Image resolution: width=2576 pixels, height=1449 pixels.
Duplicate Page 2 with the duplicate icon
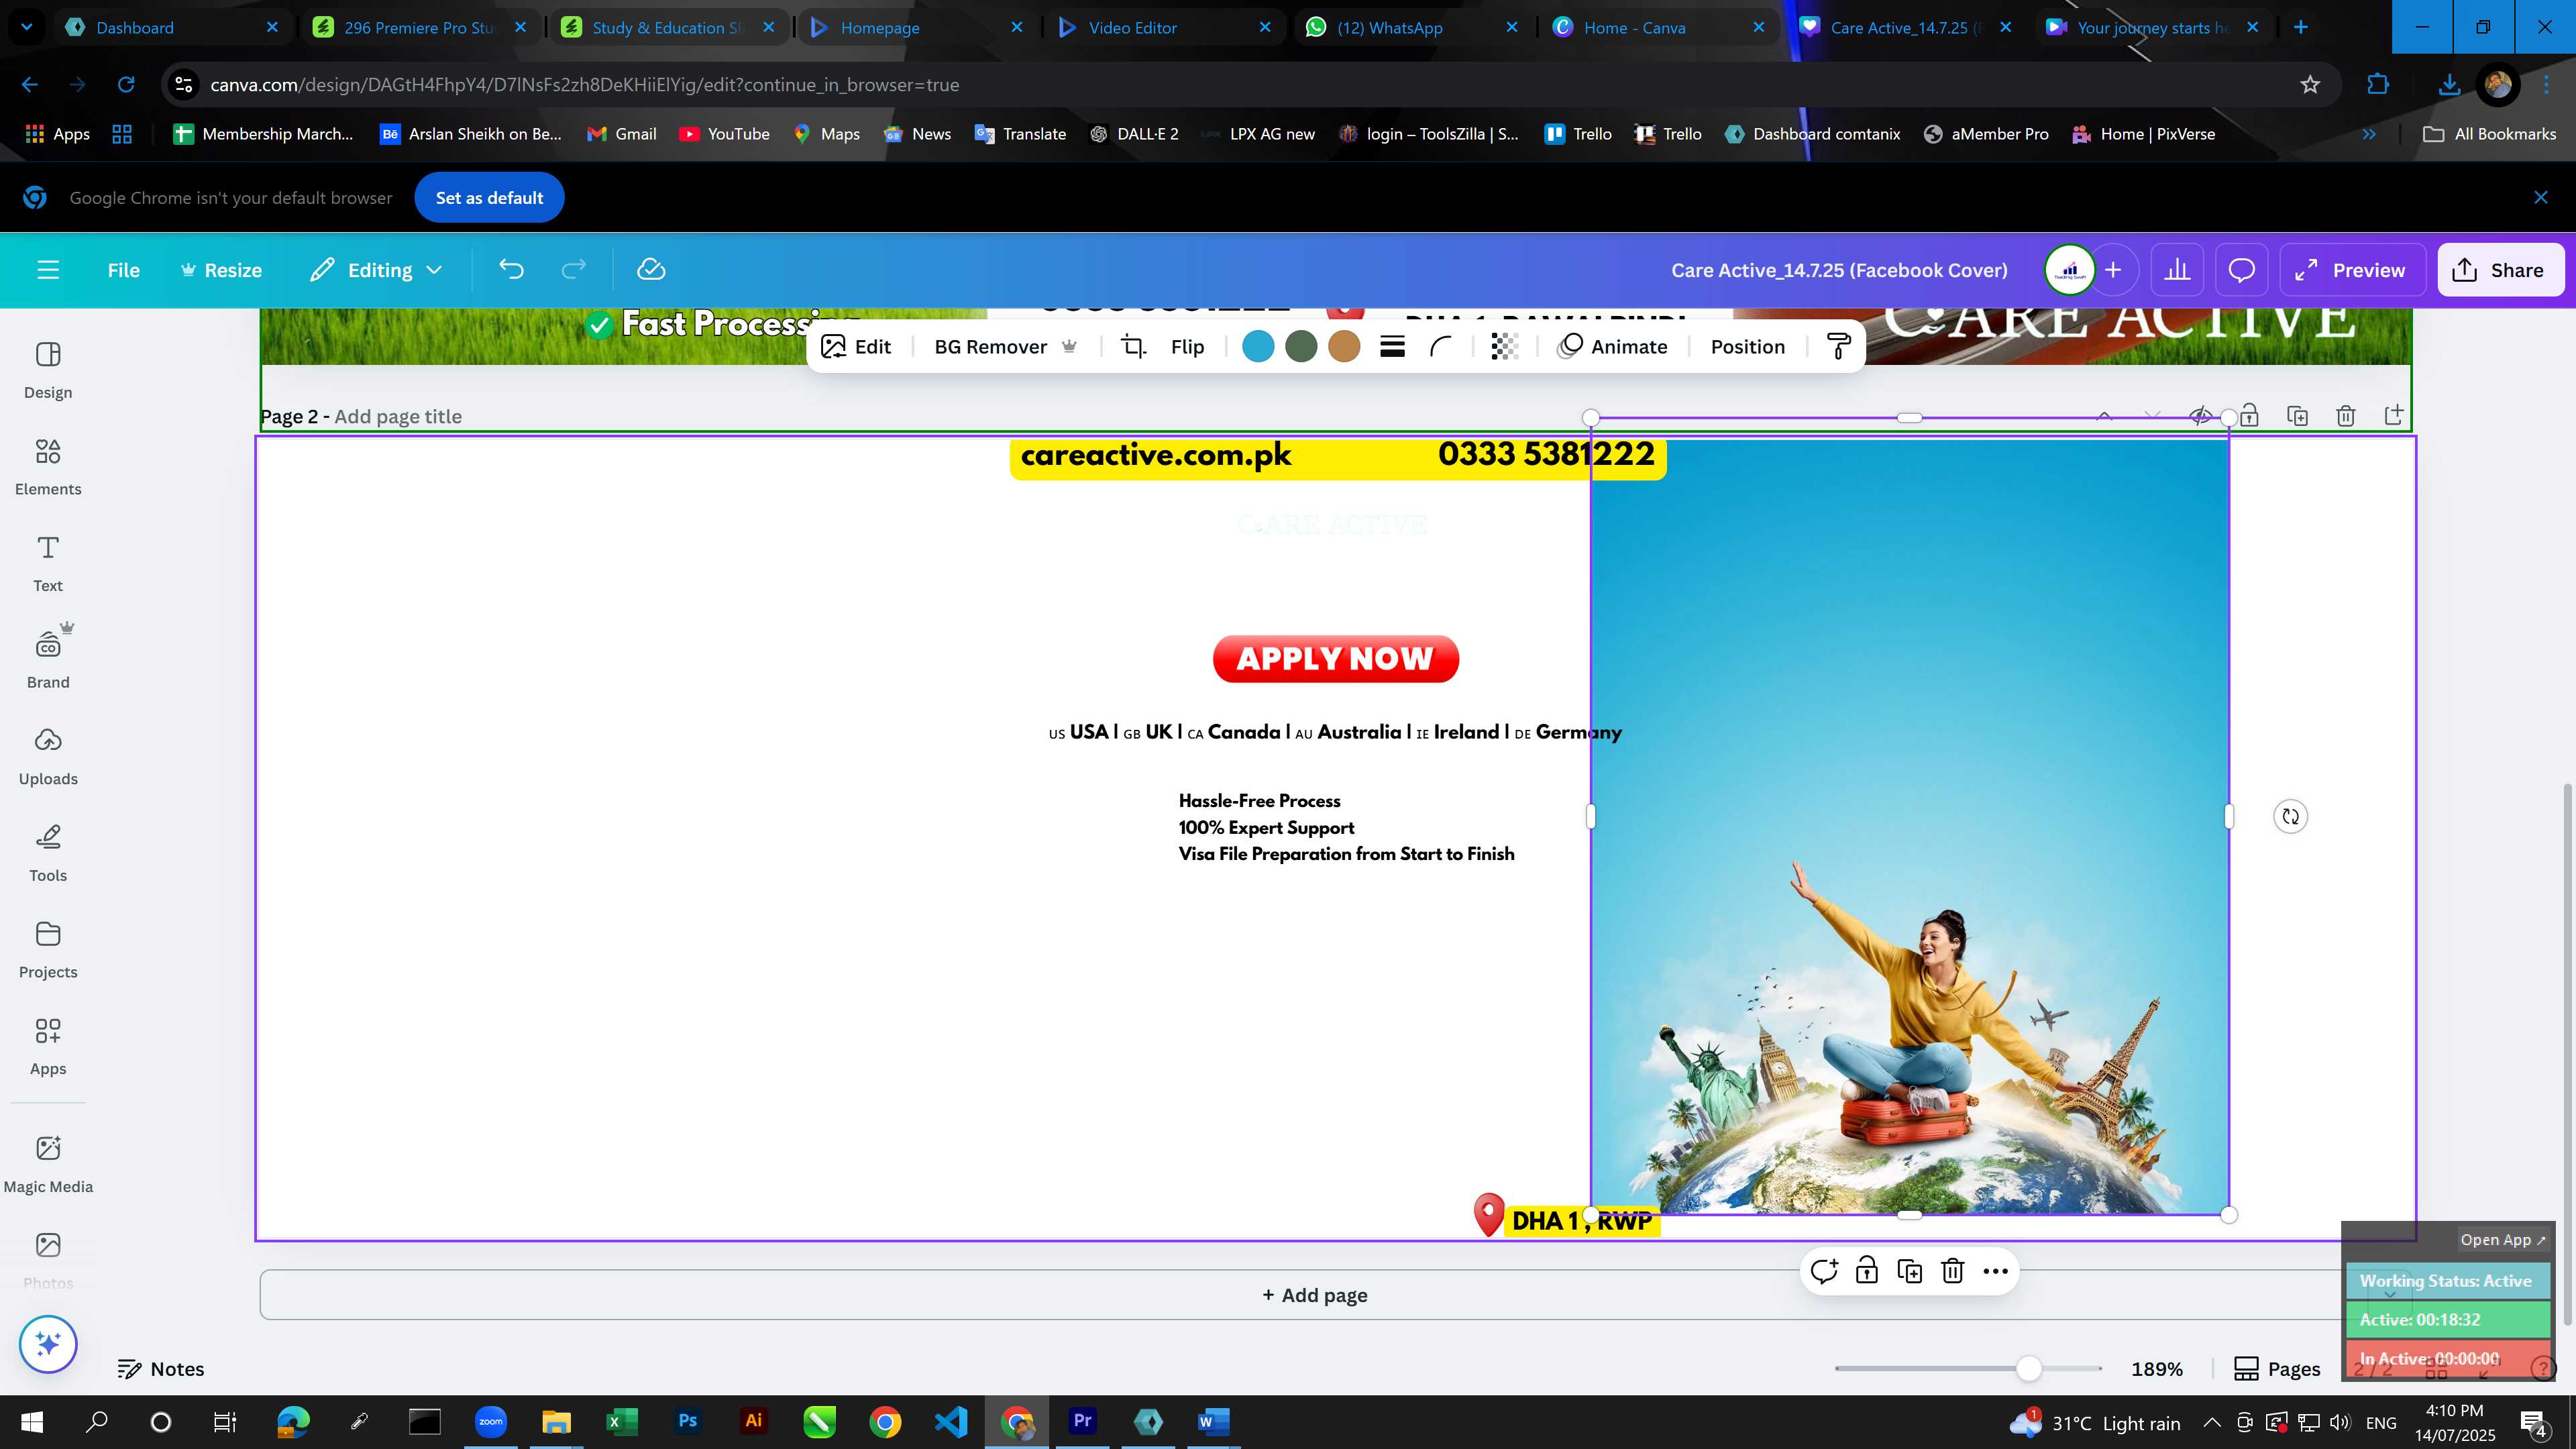(x=2297, y=416)
